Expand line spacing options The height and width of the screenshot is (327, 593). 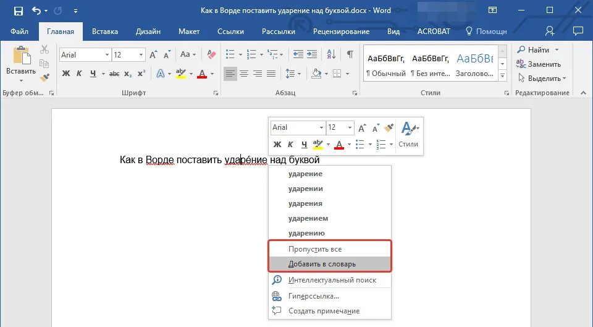pyautogui.click(x=300, y=74)
